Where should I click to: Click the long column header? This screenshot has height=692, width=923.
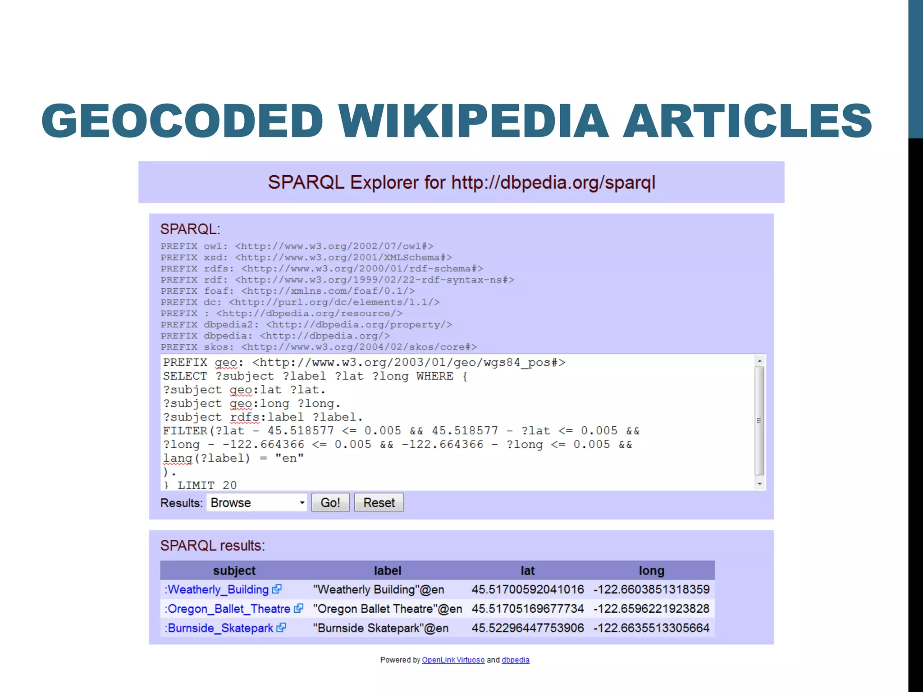(x=651, y=570)
